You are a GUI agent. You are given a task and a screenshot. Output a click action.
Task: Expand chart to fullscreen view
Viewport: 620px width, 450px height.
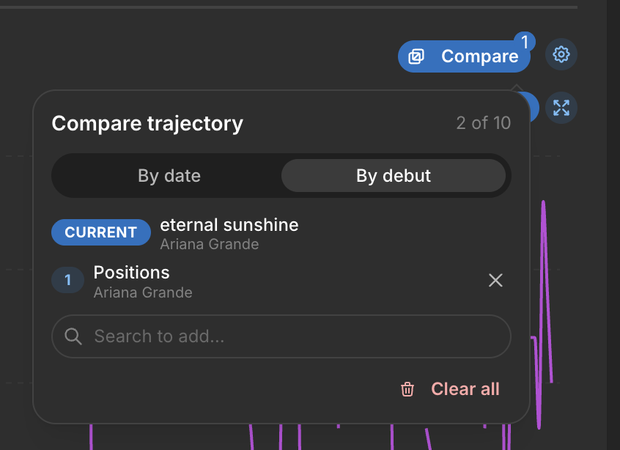coord(561,108)
